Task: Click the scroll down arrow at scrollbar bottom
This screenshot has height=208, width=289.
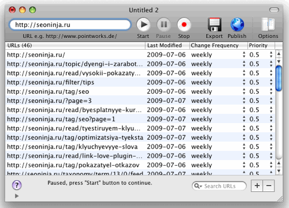Action: click(x=279, y=171)
